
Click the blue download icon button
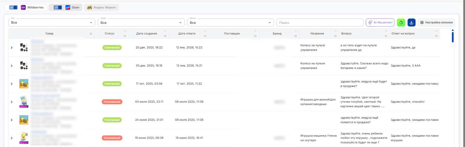point(411,23)
